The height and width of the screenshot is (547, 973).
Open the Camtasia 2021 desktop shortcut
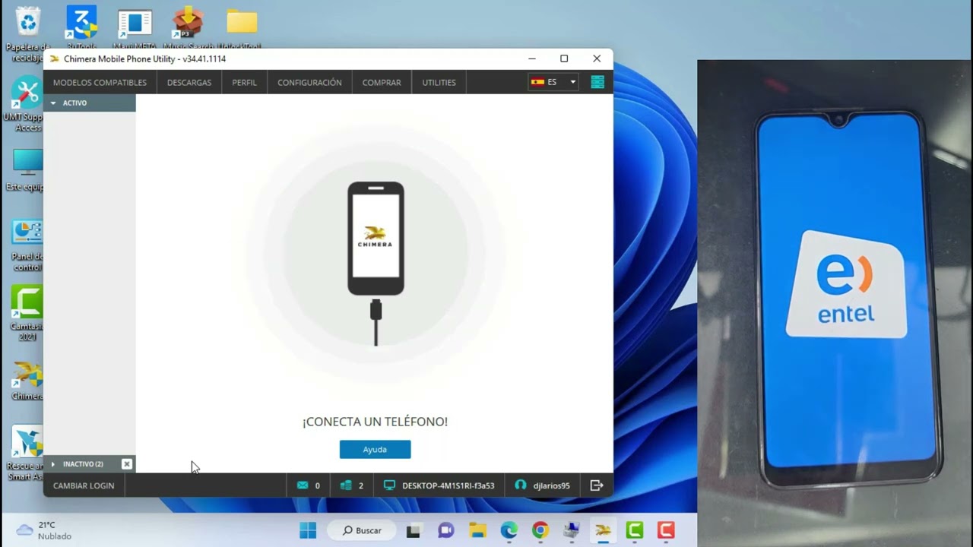pos(27,314)
